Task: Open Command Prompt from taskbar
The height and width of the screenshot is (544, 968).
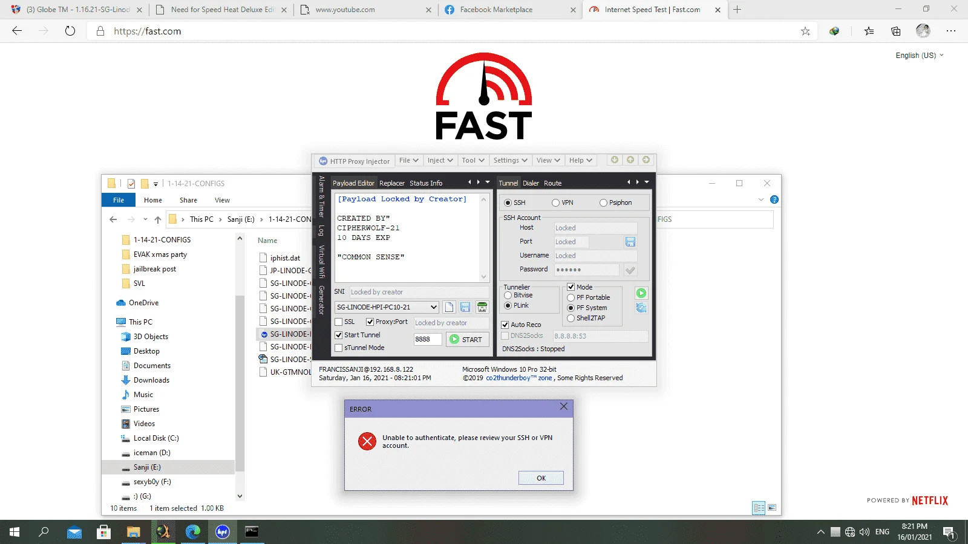Action: pyautogui.click(x=252, y=532)
